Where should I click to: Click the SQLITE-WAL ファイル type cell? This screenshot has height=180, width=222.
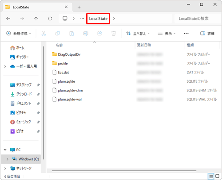[x=202, y=100]
